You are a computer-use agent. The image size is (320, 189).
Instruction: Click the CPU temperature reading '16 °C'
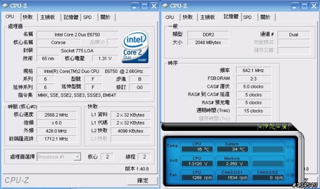click(x=197, y=149)
